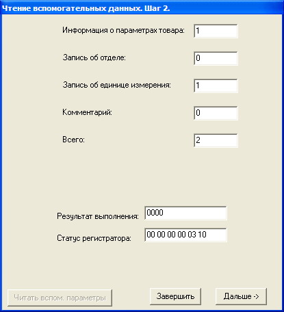284x312 pixels.
Task: Click the Всего label text
Action: coord(73,140)
